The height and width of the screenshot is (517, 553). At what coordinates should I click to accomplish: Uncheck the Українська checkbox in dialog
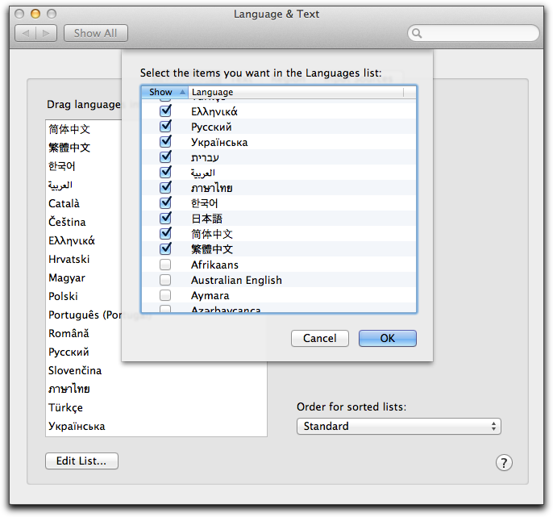[x=165, y=142]
